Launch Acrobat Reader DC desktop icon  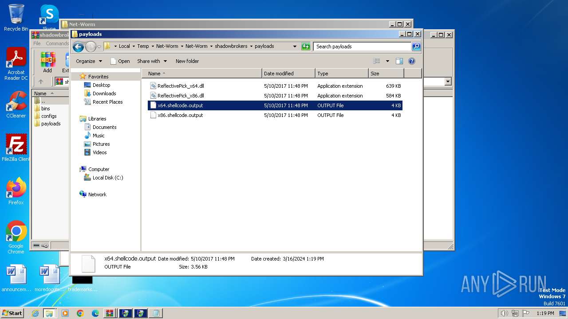[x=16, y=64]
